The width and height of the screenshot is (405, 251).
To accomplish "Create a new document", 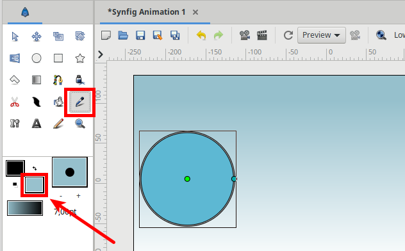I will point(106,35).
